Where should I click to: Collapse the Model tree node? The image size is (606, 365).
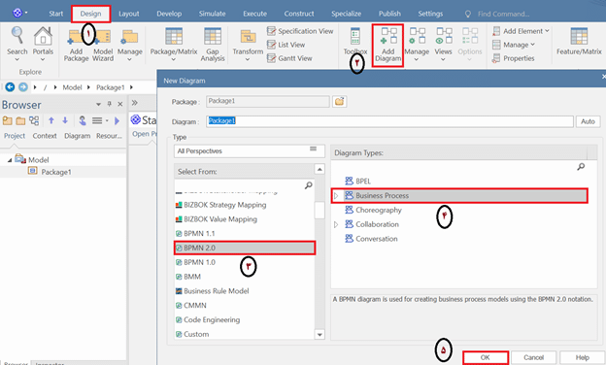coord(10,160)
